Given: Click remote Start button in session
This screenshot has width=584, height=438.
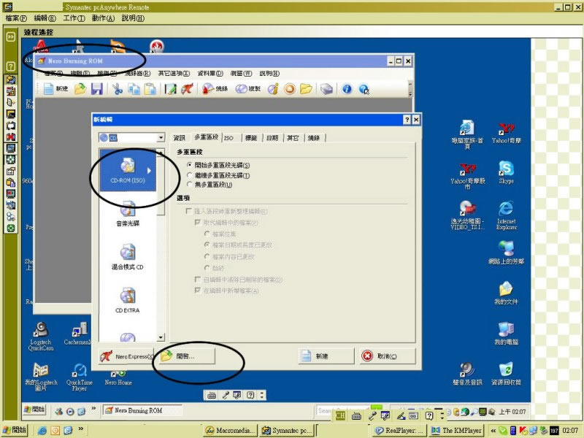Looking at the screenshot, I should [x=34, y=410].
